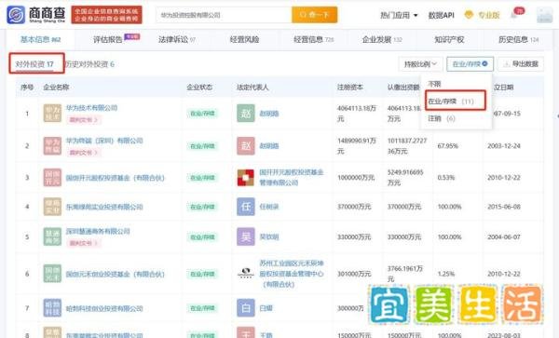Switch to the 基本信息 tab

point(40,39)
